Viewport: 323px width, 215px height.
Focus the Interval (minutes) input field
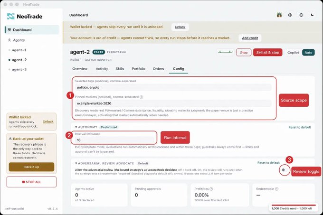coord(114,140)
